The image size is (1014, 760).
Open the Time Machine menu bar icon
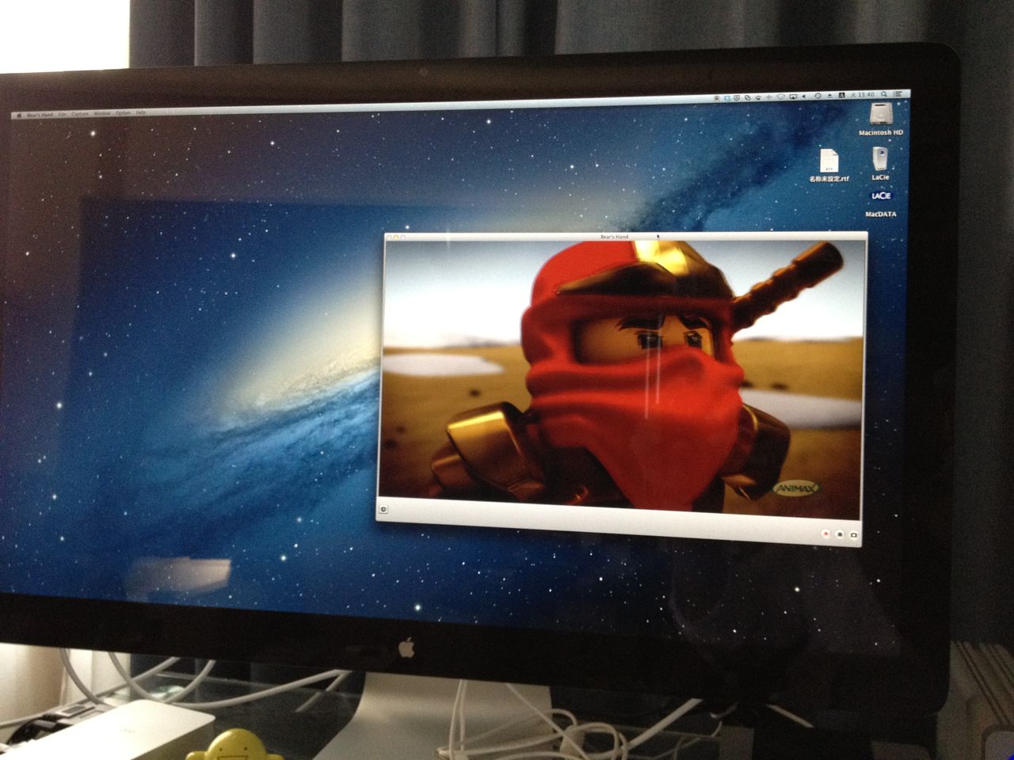pyautogui.click(x=818, y=96)
